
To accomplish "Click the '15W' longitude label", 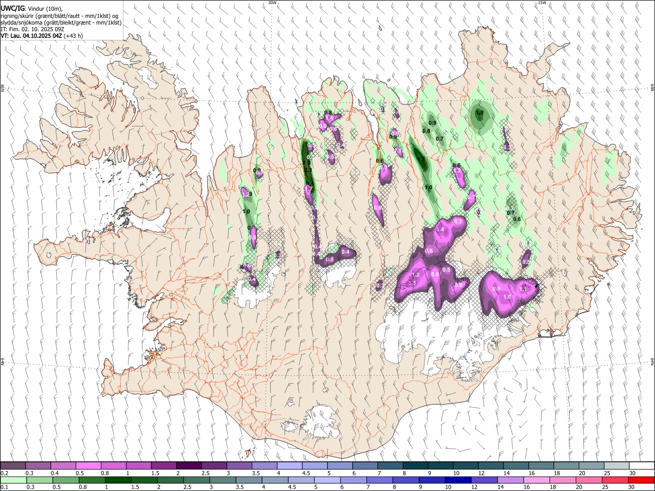I will [542, 3].
